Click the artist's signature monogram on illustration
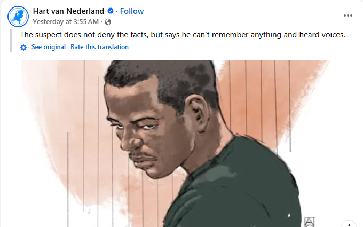Image resolution: width=363 pixels, height=227 pixels. [x=310, y=221]
